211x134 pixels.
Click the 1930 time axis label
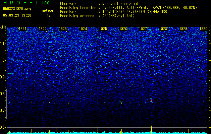click(x=203, y=28)
